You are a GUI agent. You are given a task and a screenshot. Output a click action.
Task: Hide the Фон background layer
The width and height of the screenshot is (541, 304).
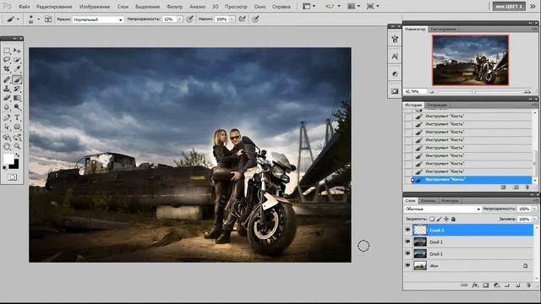point(407,265)
